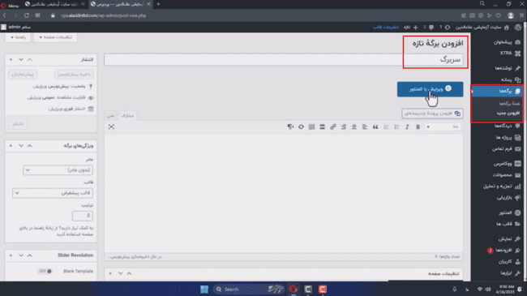Image resolution: width=527 pixels, height=296 pixels.
Task: Open the All Pages (همهٔ برگه‌ها) submenu item
Action: (509, 103)
